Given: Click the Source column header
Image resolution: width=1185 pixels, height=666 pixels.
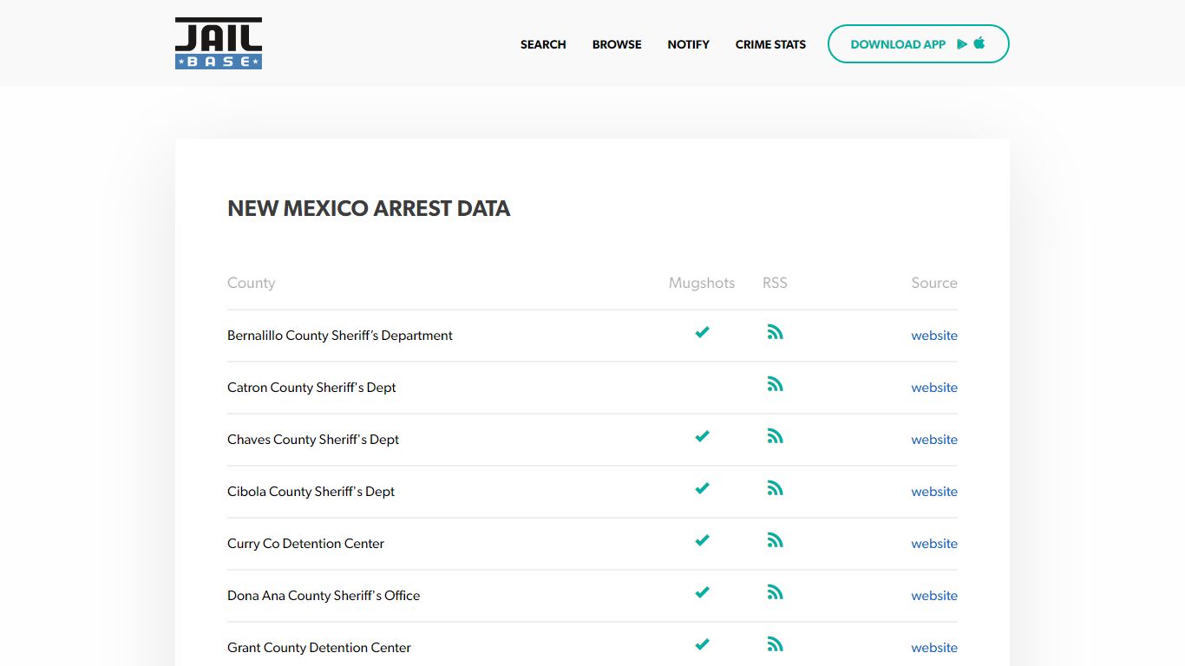Looking at the screenshot, I should [934, 283].
